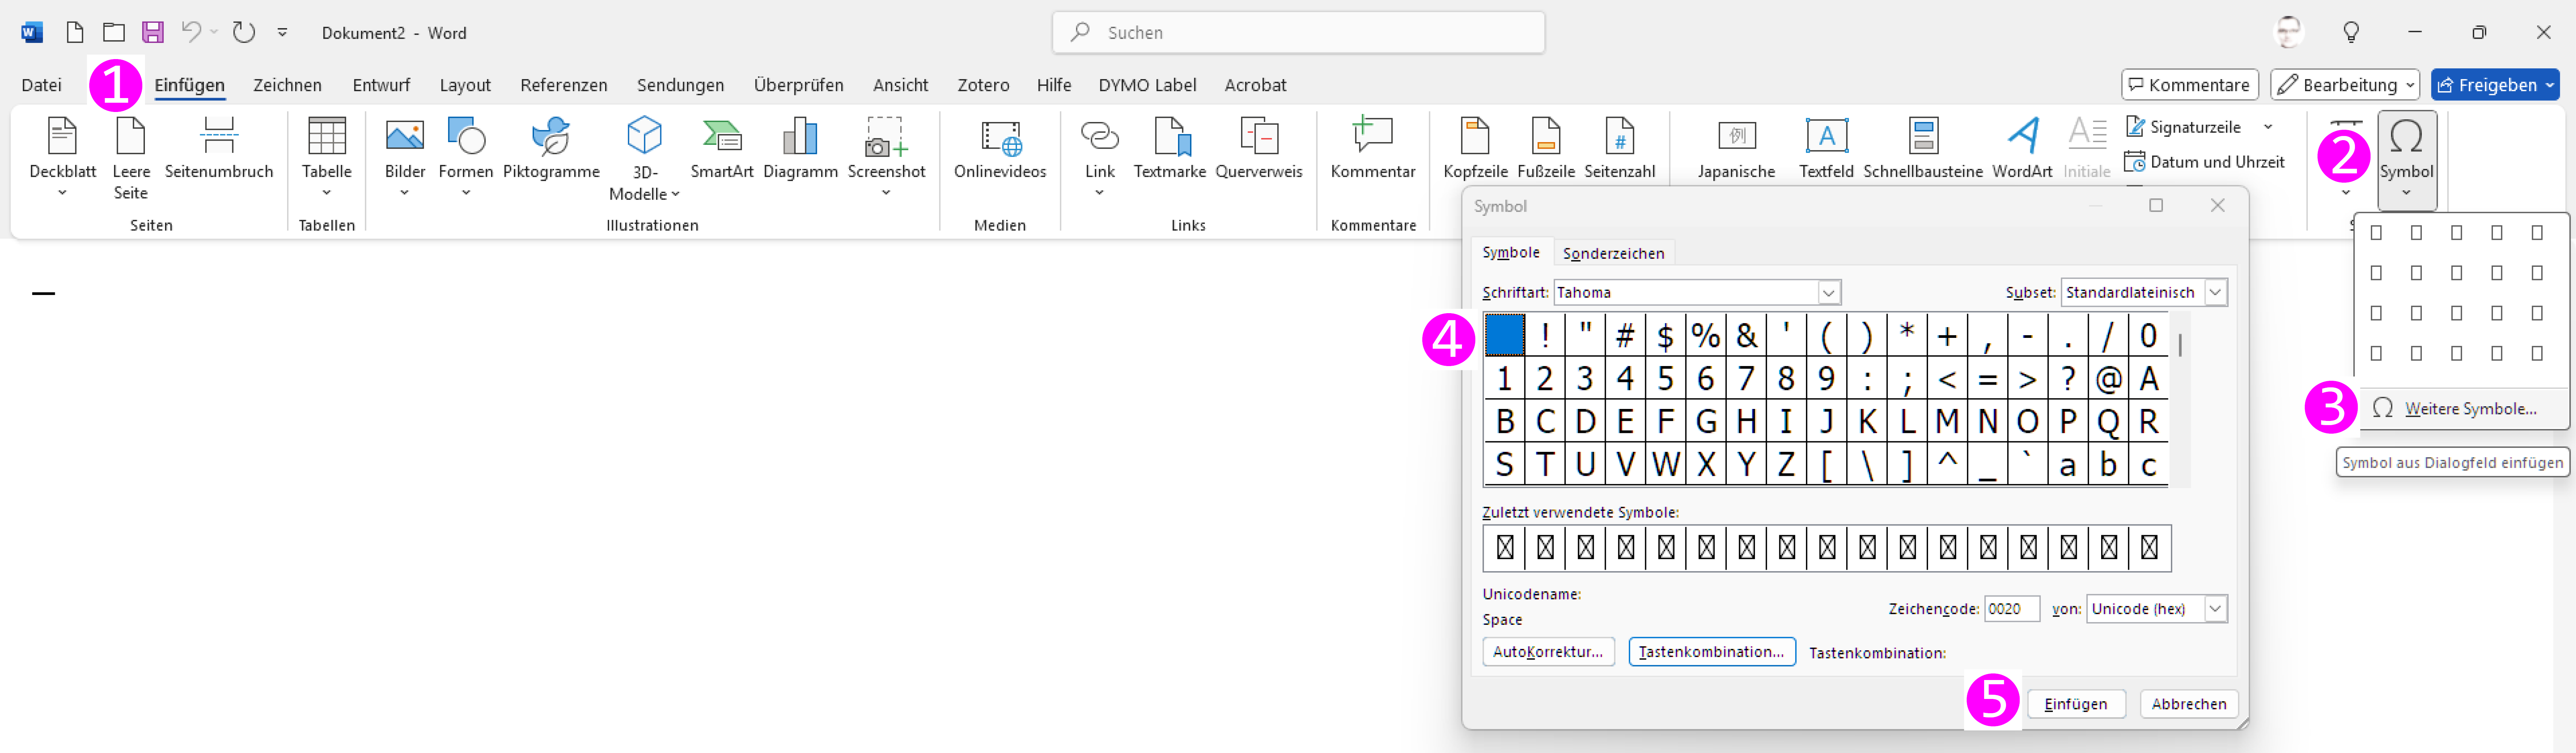Add a Textmarke bookmark
This screenshot has height=753, width=2576.
pos(1170,148)
